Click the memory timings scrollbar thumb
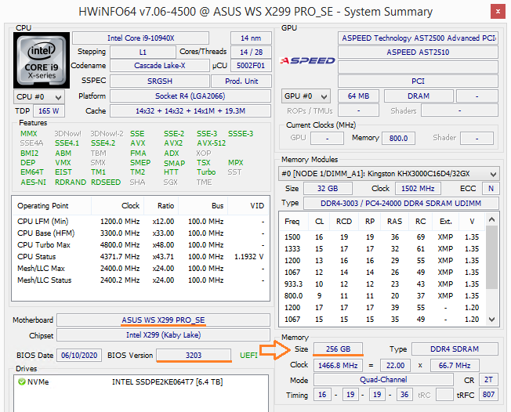The width and height of the screenshot is (511, 412). pyautogui.click(x=491, y=257)
